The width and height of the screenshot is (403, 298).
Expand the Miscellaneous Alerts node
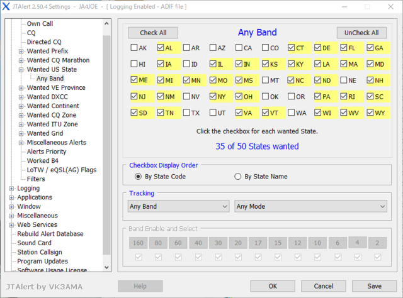pos(21,143)
